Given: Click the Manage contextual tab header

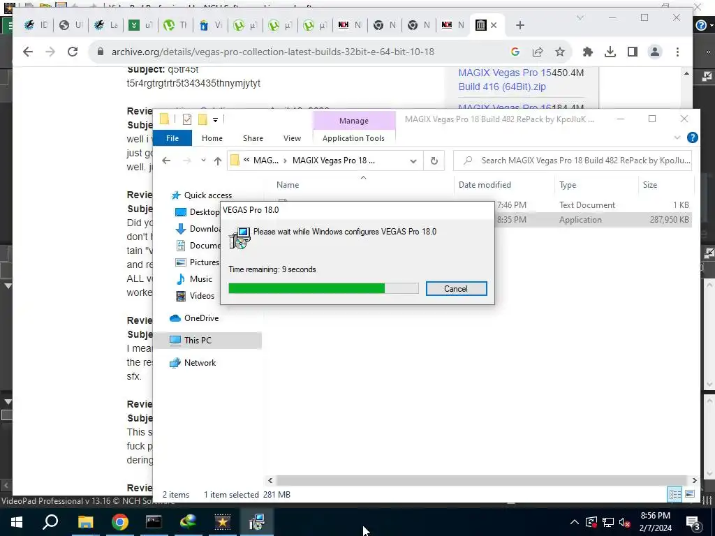Looking at the screenshot, I should [x=354, y=121].
